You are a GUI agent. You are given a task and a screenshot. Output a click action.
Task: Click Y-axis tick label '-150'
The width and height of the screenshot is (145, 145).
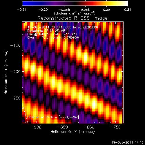tap(15, 45)
